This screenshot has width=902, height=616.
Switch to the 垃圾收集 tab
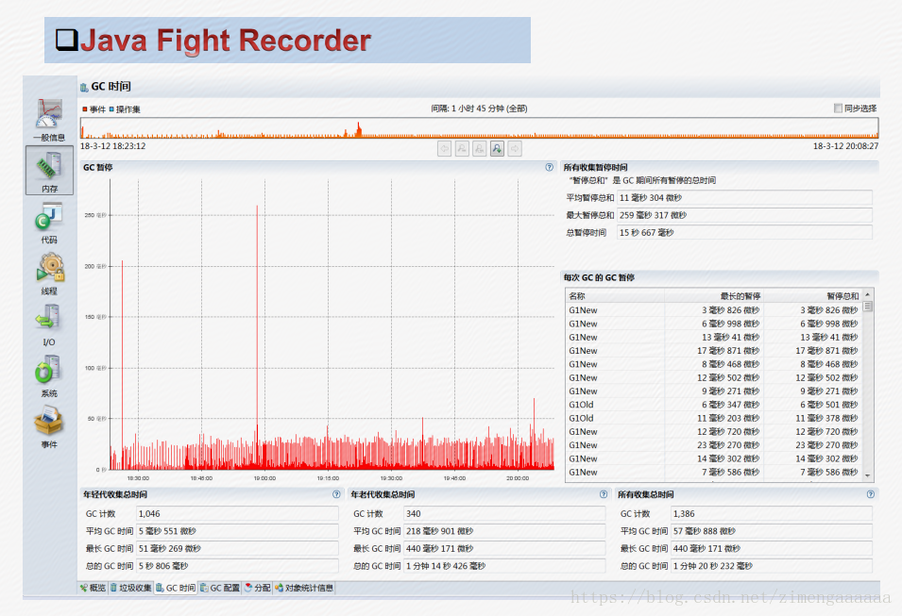[x=130, y=588]
